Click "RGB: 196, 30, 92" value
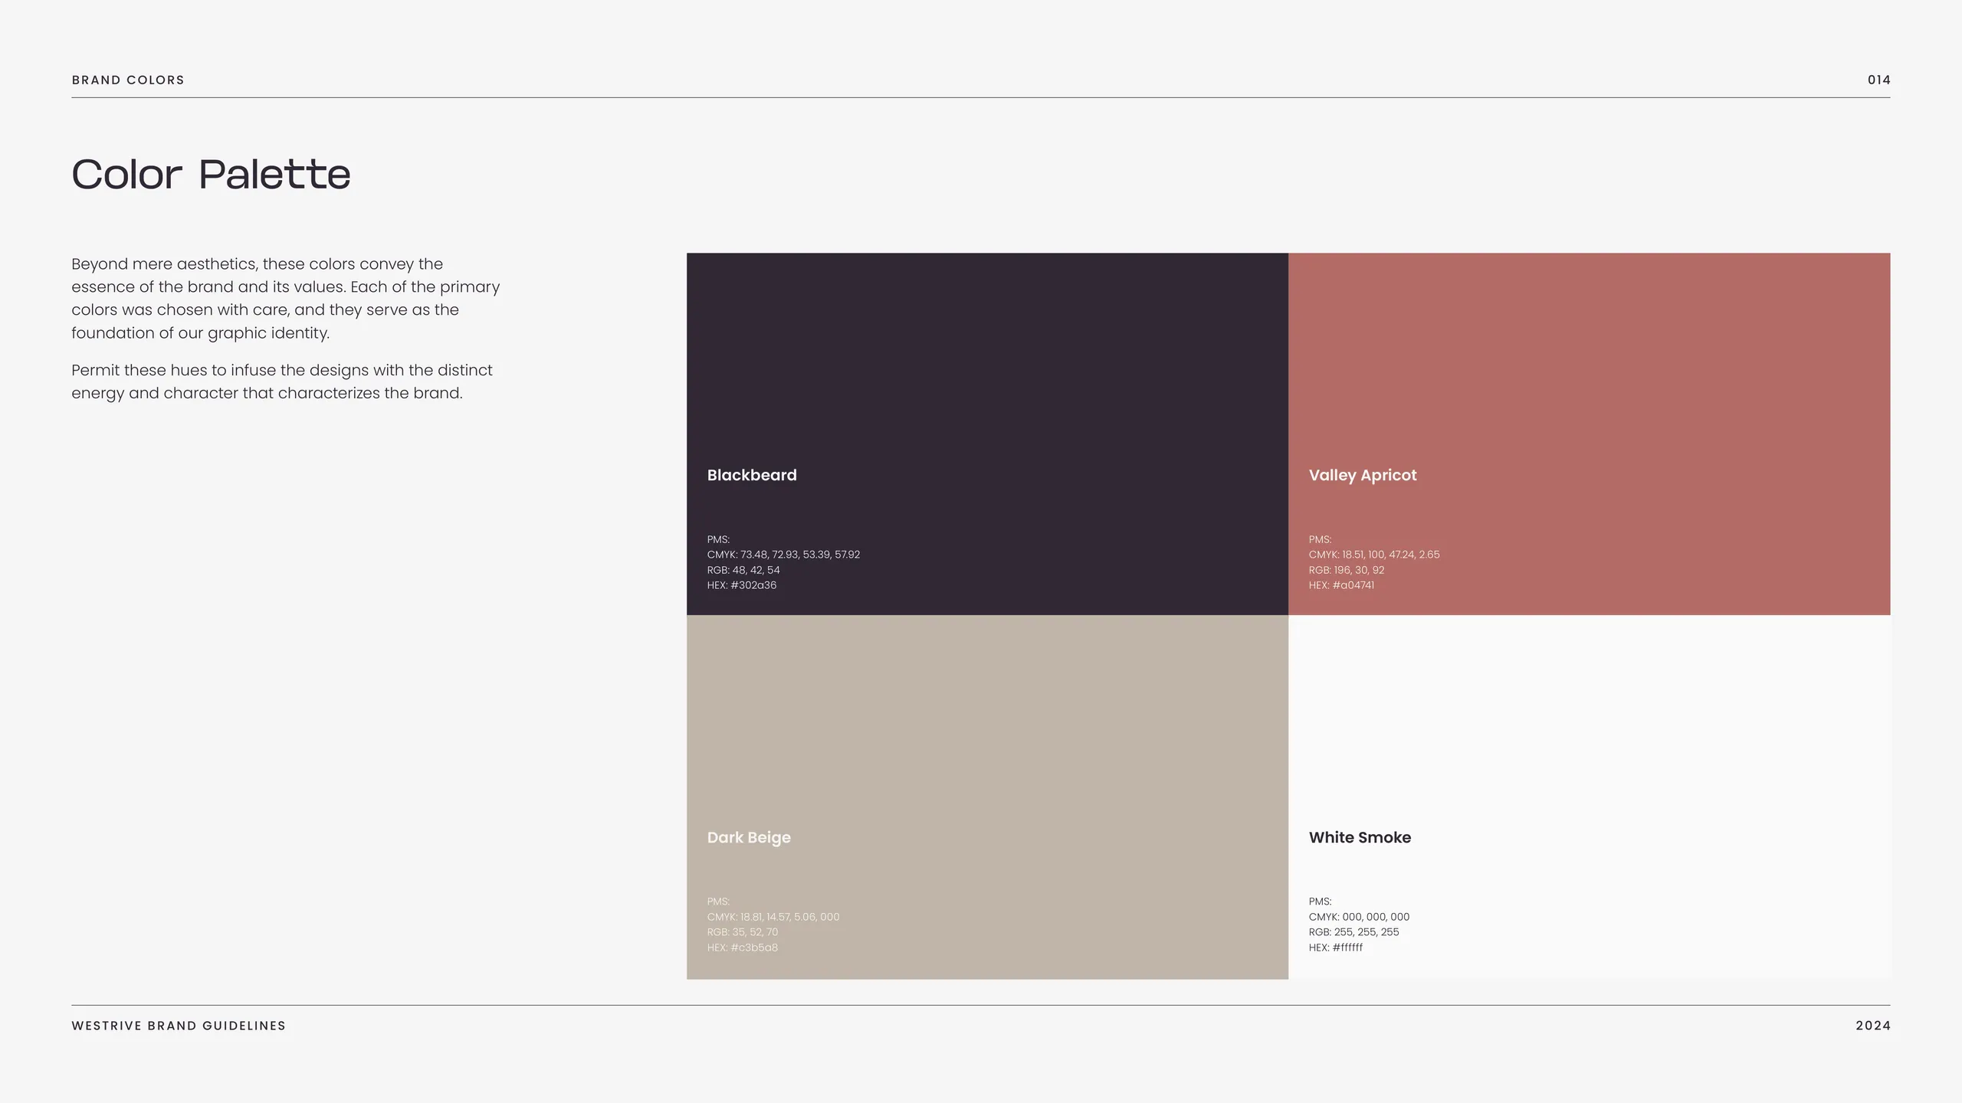 pyautogui.click(x=1347, y=570)
